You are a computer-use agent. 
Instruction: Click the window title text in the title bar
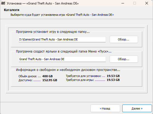point(43,3)
